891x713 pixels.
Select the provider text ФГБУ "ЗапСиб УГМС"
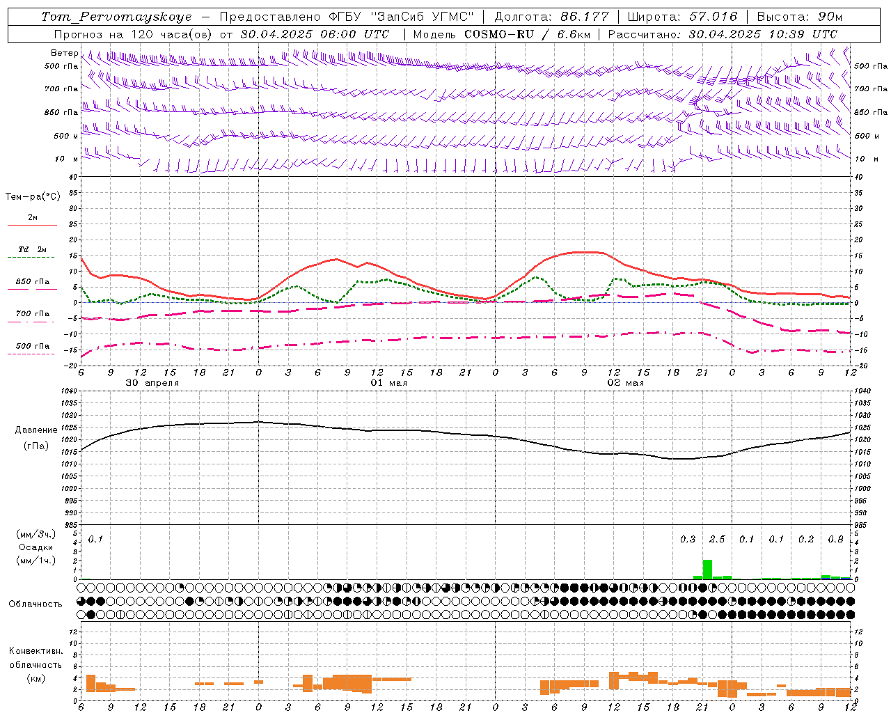coord(401,17)
